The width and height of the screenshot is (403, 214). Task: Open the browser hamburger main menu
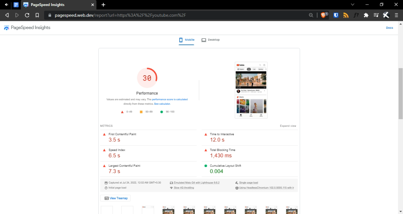396,15
